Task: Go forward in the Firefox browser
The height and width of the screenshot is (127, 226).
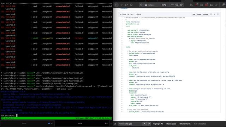Action: [x=121, y=5]
